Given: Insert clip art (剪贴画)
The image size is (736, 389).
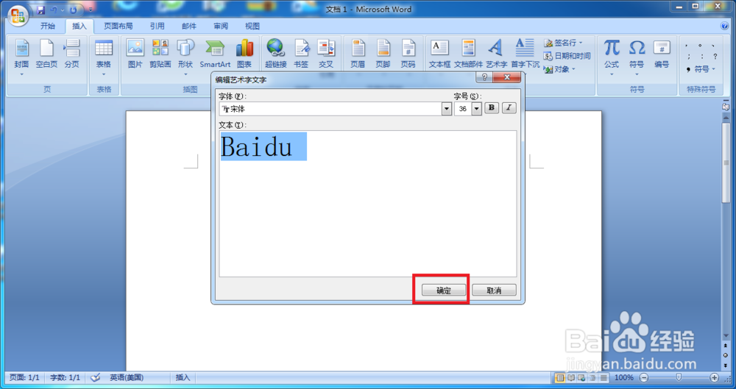Looking at the screenshot, I should [x=160, y=54].
